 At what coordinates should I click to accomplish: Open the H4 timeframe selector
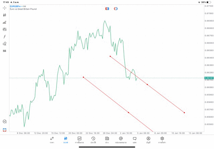click(5, 51)
